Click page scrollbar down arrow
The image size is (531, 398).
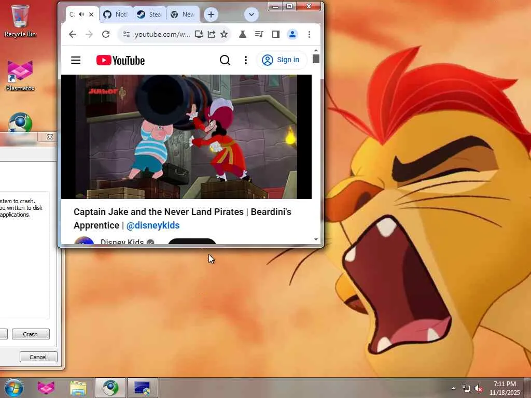(316, 239)
